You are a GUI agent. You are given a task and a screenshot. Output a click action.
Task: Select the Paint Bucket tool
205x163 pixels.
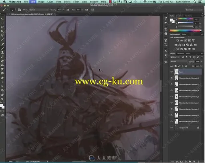click(2, 65)
